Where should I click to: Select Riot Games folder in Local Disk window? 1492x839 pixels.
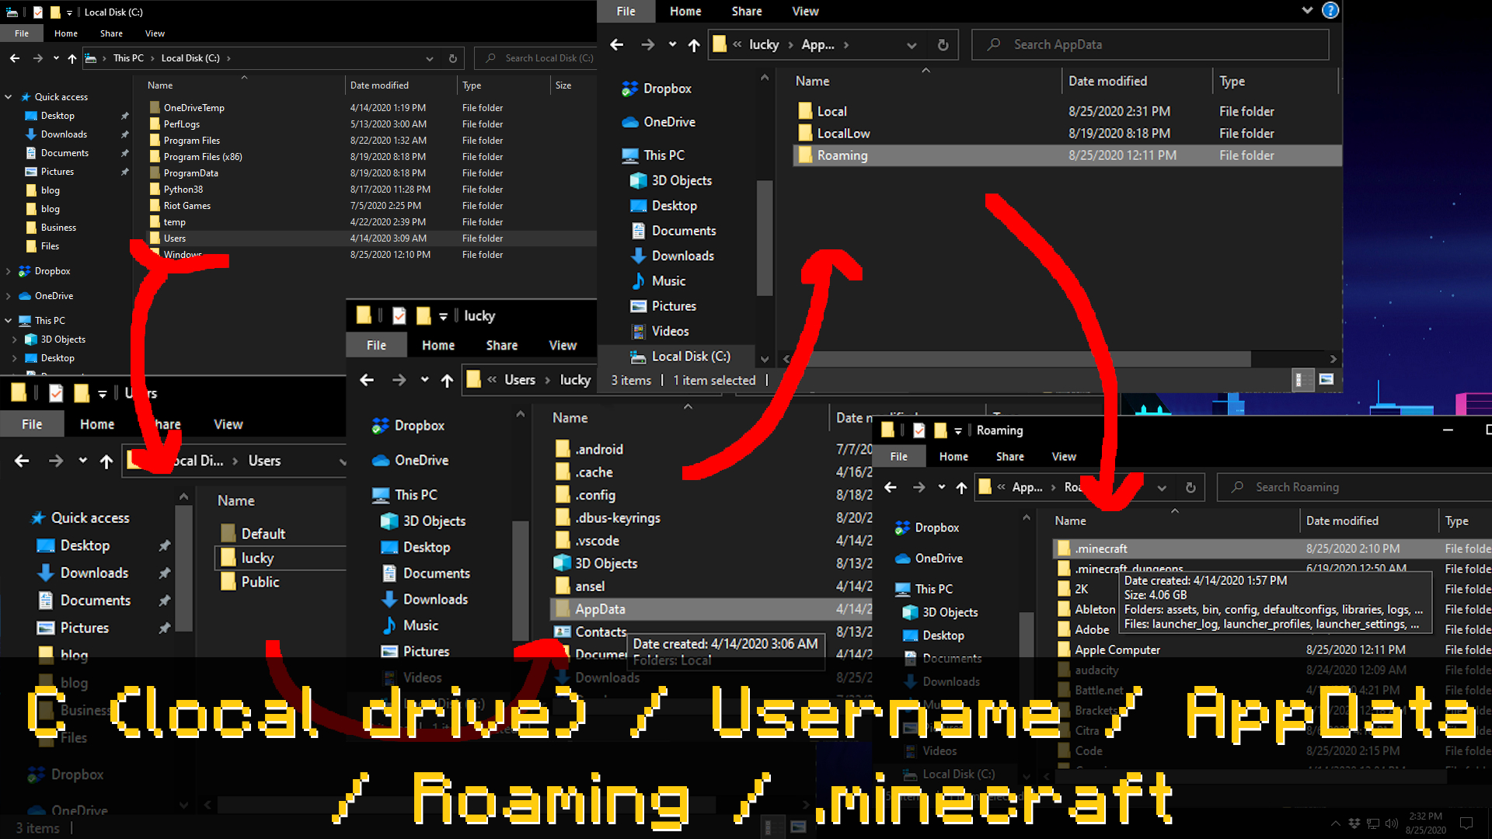tap(371, 206)
